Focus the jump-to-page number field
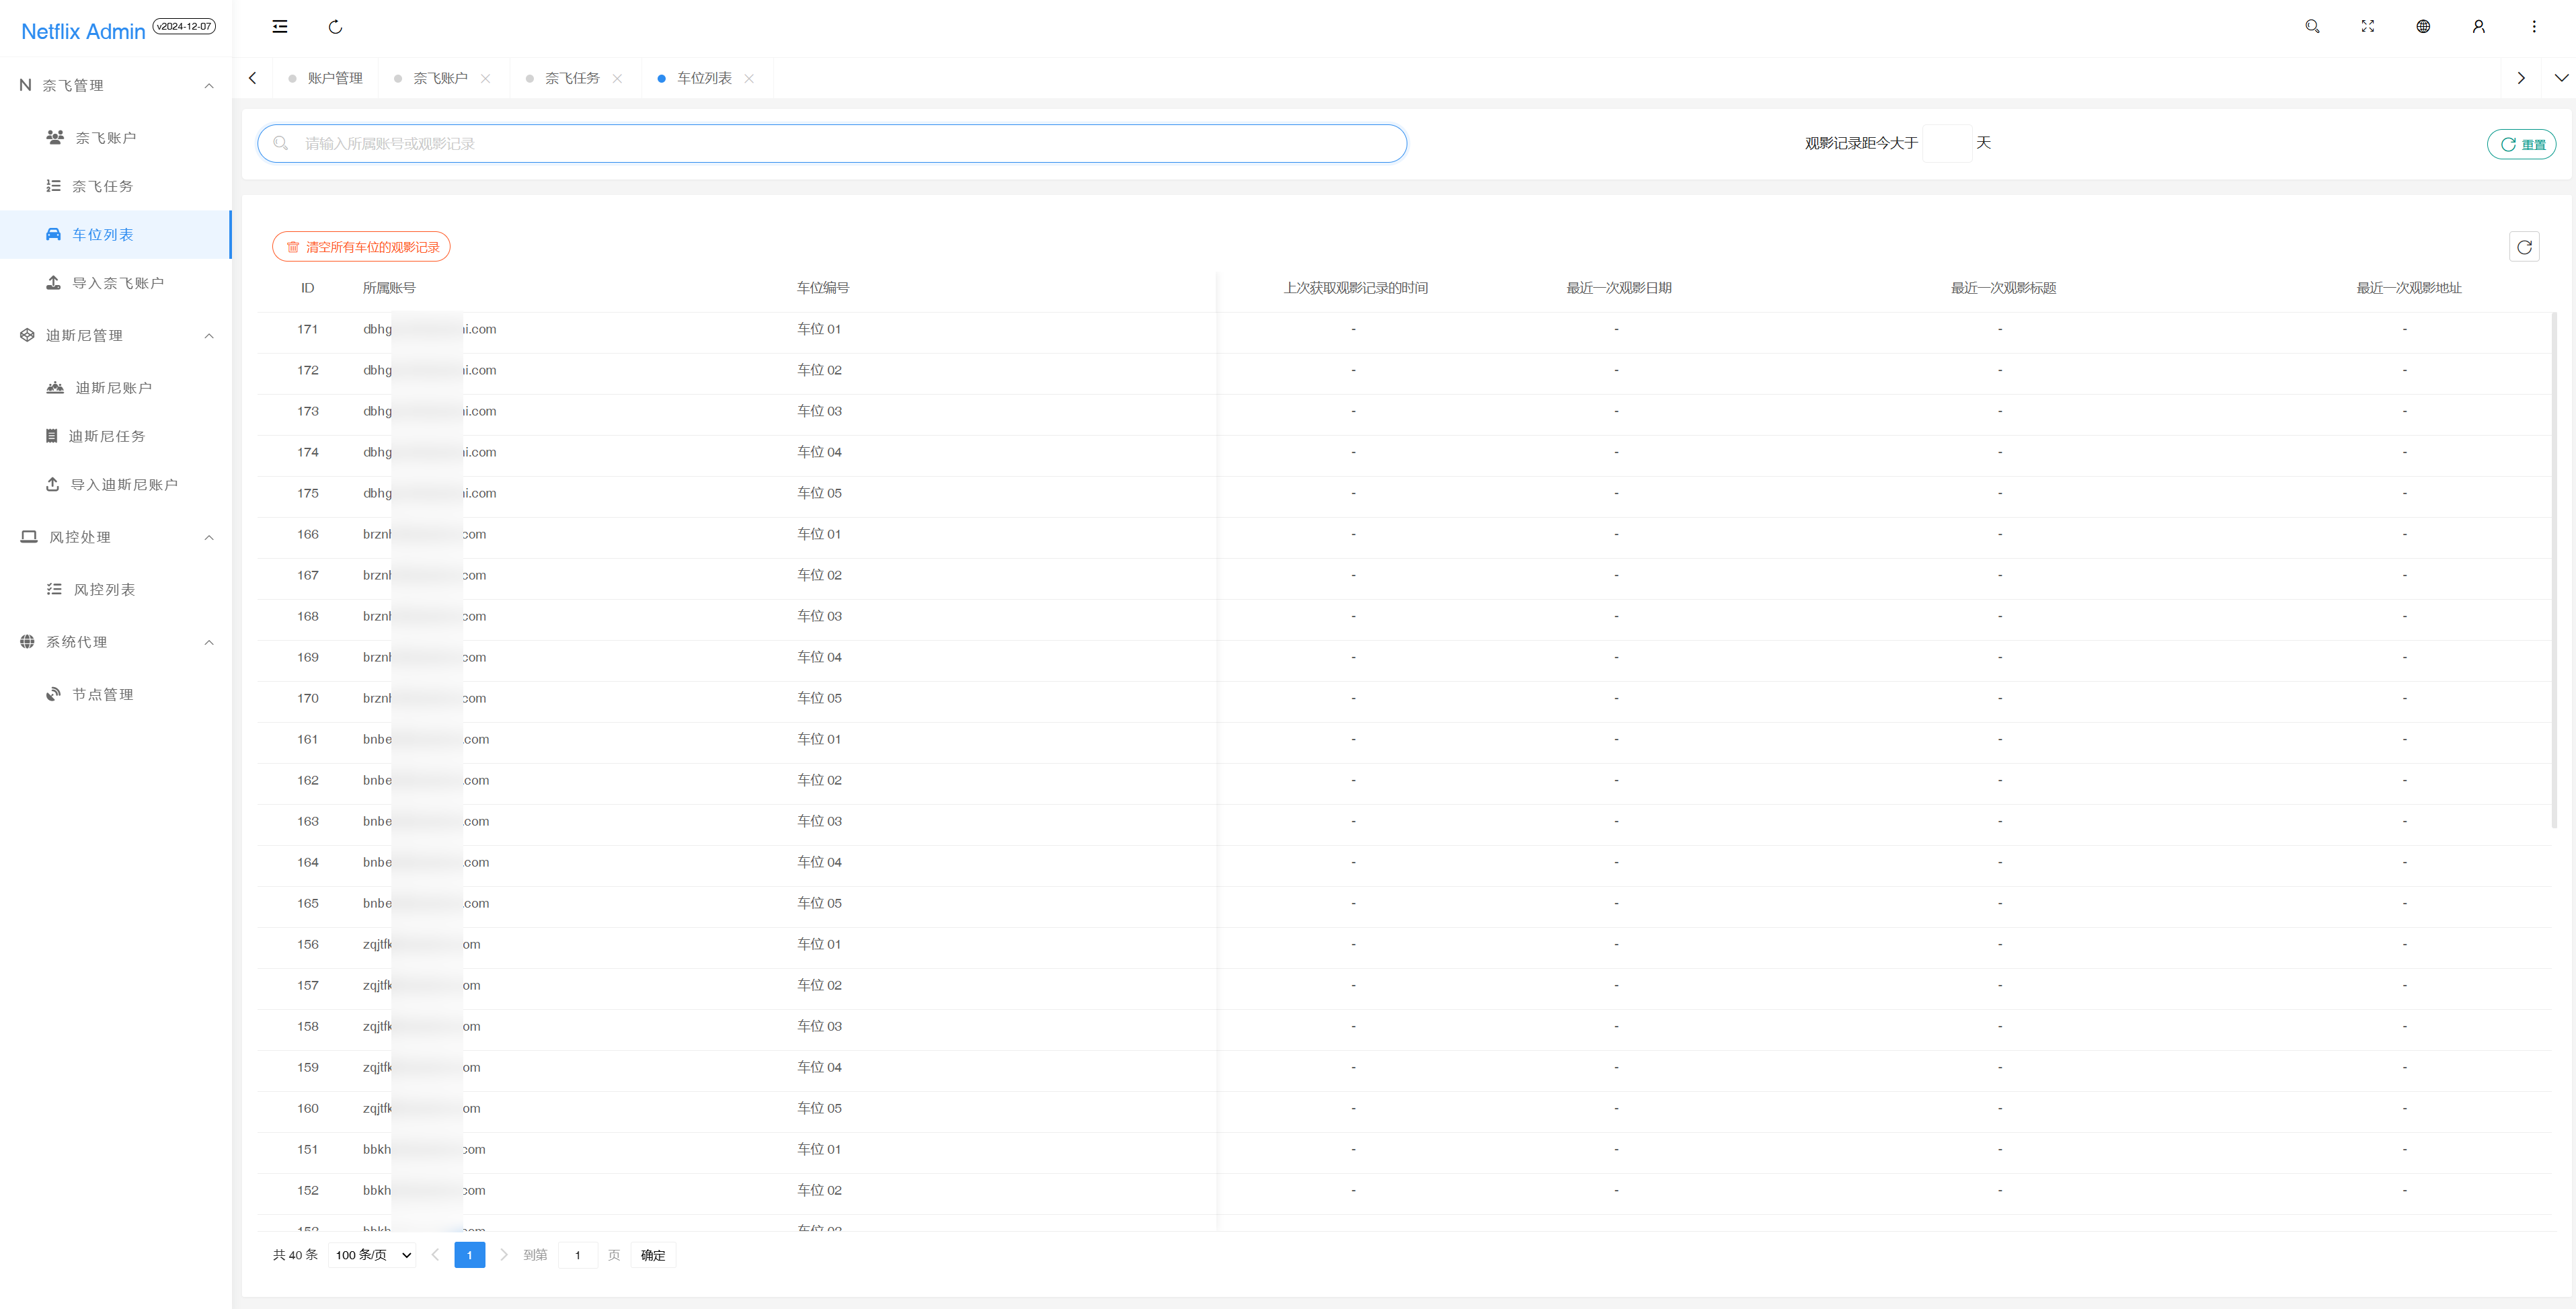The width and height of the screenshot is (2576, 1309). pyautogui.click(x=577, y=1255)
